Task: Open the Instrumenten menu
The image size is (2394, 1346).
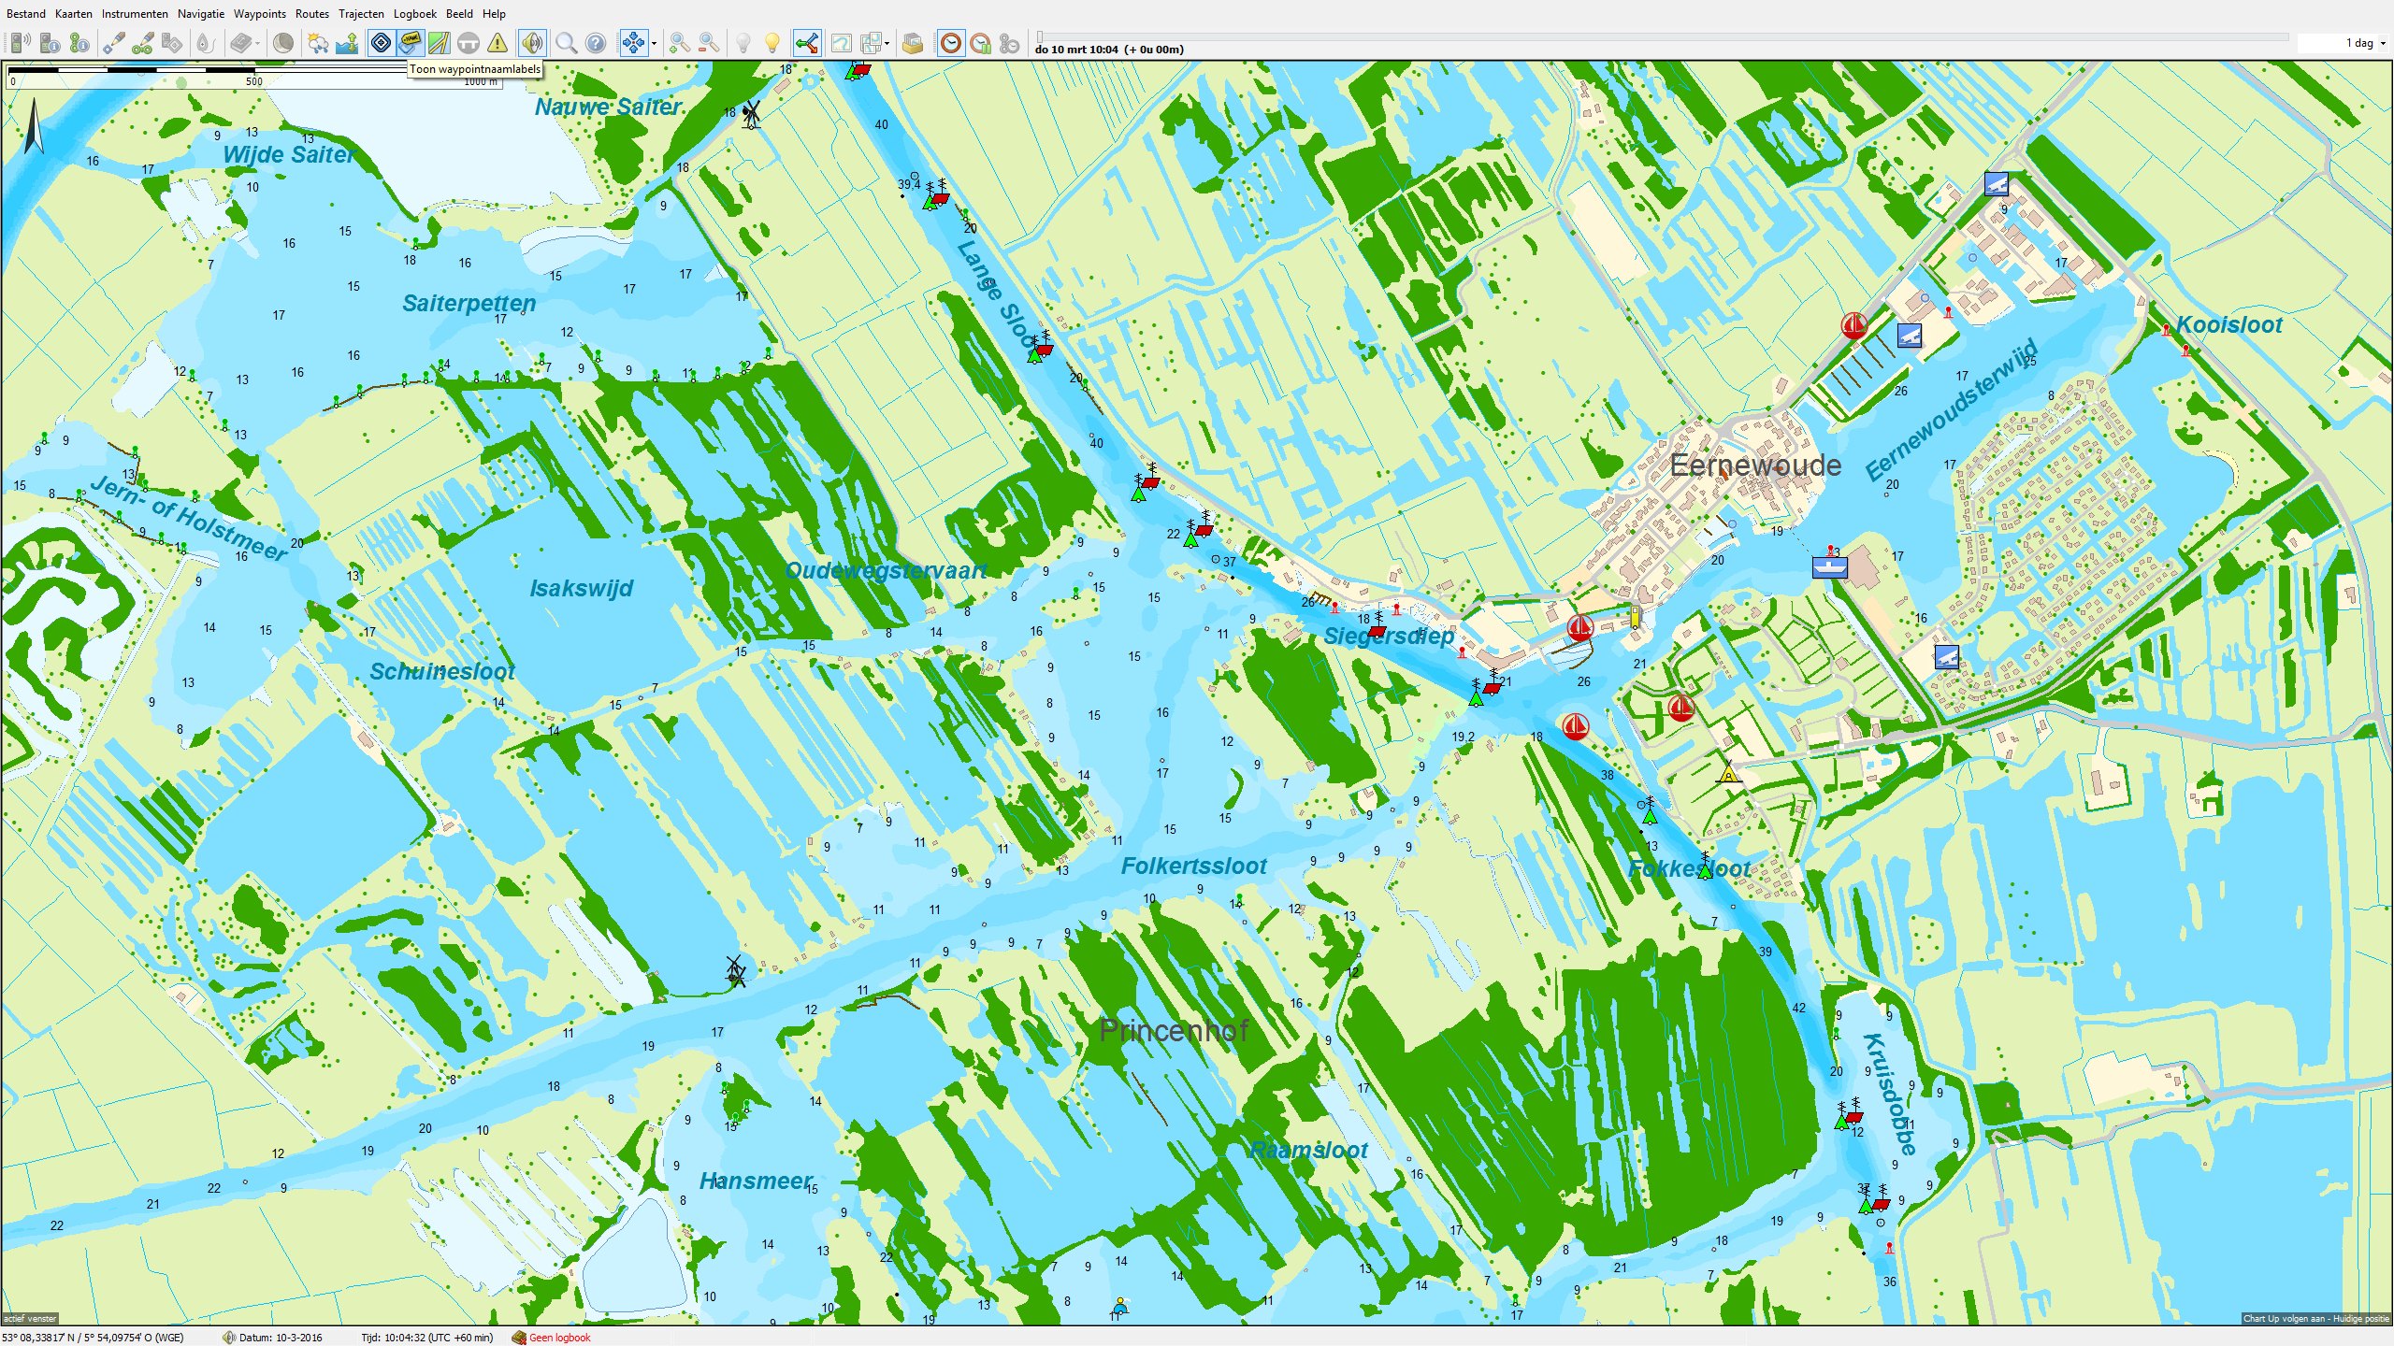Action: 135,14
